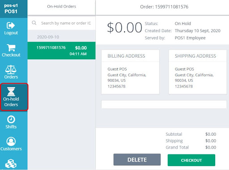229x170 pixels.
Task: Open Orders scales icon
Action: click(x=11, y=70)
